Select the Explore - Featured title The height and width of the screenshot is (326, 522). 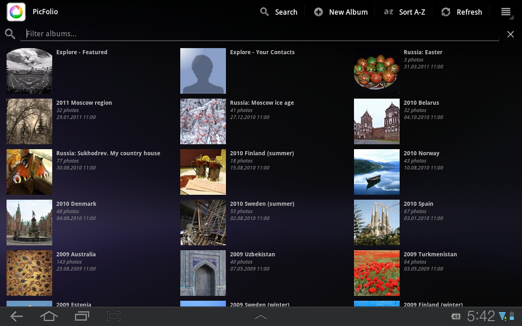[x=82, y=52]
